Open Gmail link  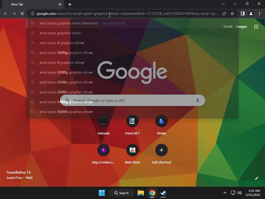click(x=228, y=27)
